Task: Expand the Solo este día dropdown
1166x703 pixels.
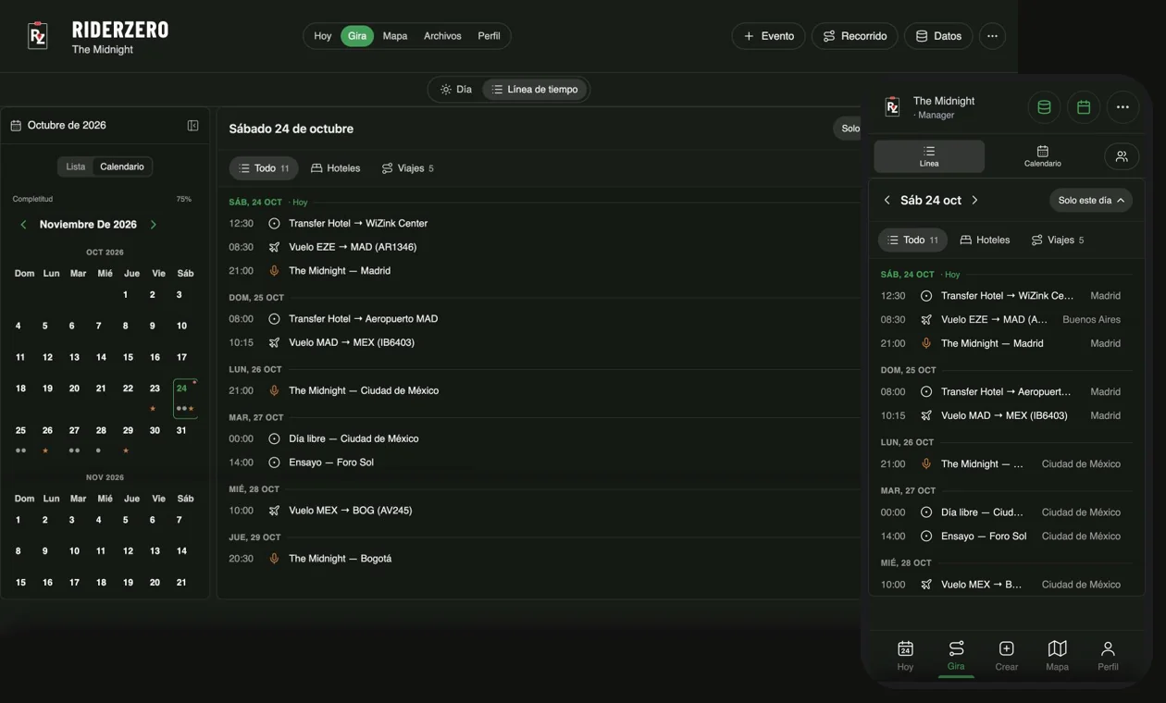Action: coord(1091,201)
